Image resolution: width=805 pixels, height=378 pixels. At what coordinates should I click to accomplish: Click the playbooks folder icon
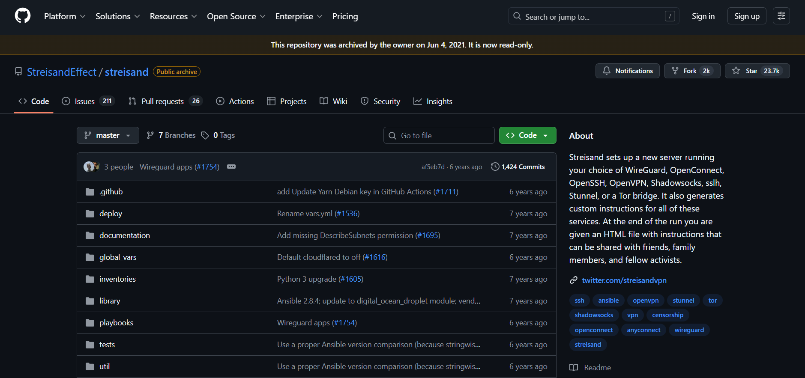click(90, 323)
